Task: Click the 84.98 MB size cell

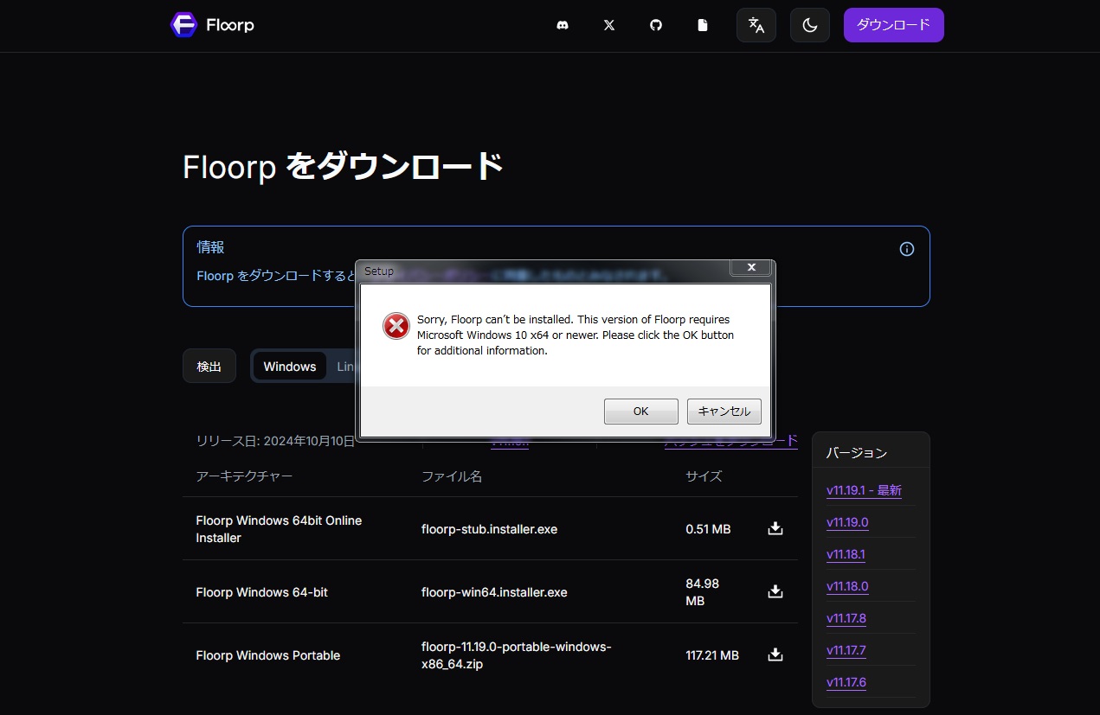Action: click(x=703, y=592)
